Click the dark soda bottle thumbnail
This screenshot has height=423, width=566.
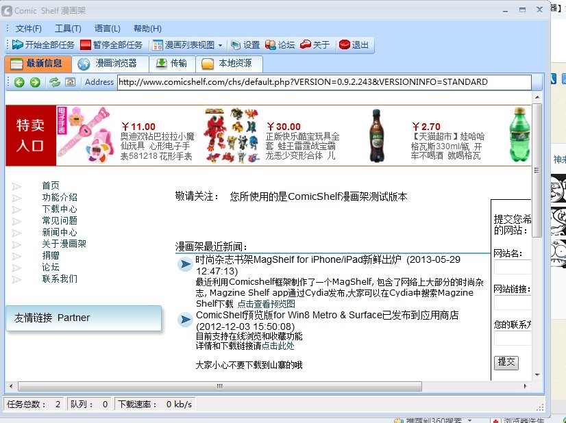(x=376, y=136)
